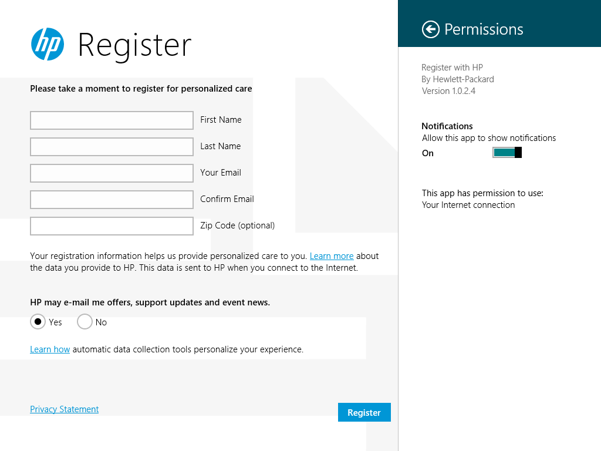Viewport: 601px width, 451px height.
Task: Select the Your Email input box
Action: [112, 173]
